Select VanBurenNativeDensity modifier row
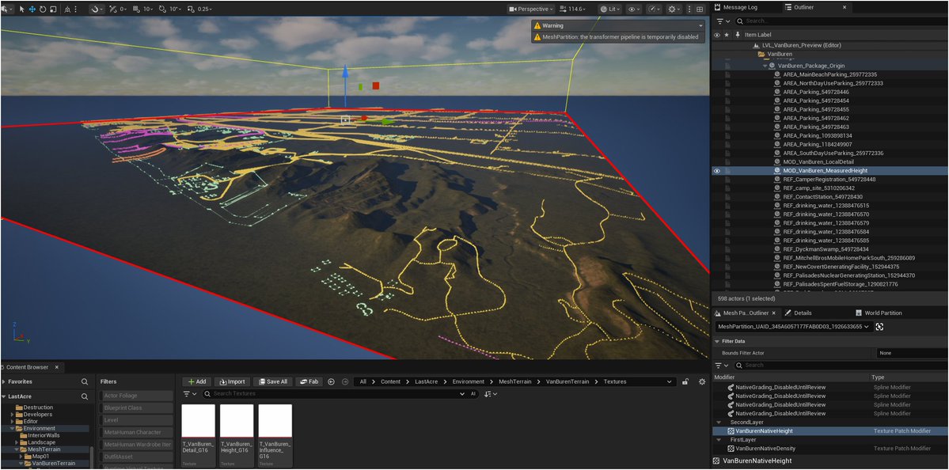Screen dimensions: 949x470 coord(830,448)
